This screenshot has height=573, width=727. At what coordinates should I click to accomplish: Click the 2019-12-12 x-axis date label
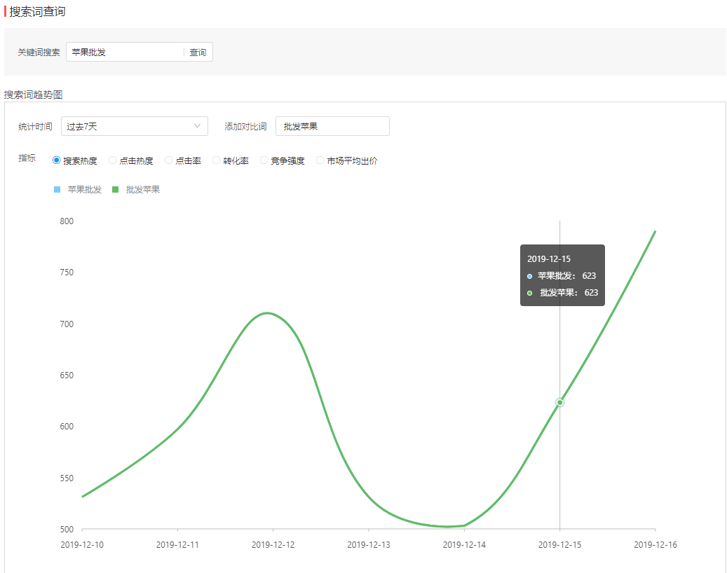pyautogui.click(x=273, y=545)
